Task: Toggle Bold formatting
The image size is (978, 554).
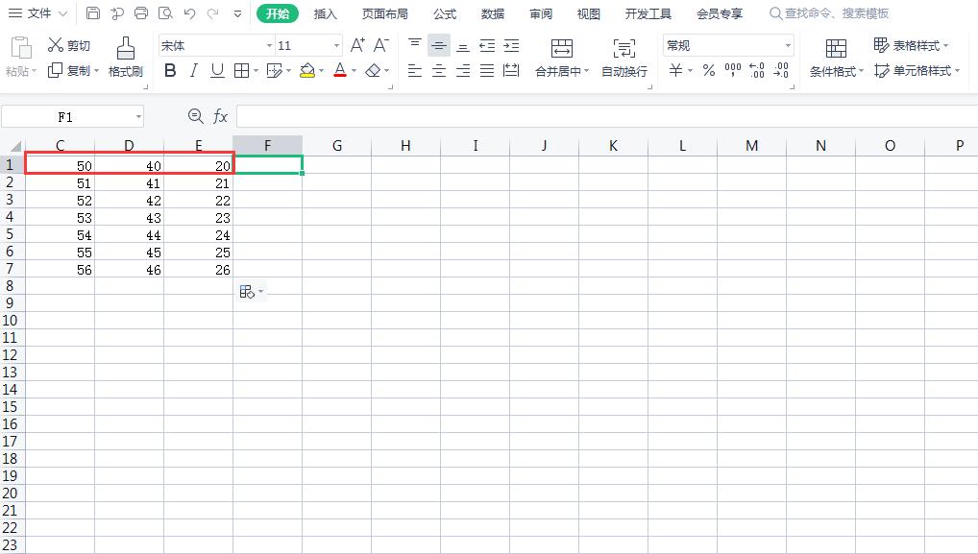Action: pos(170,71)
